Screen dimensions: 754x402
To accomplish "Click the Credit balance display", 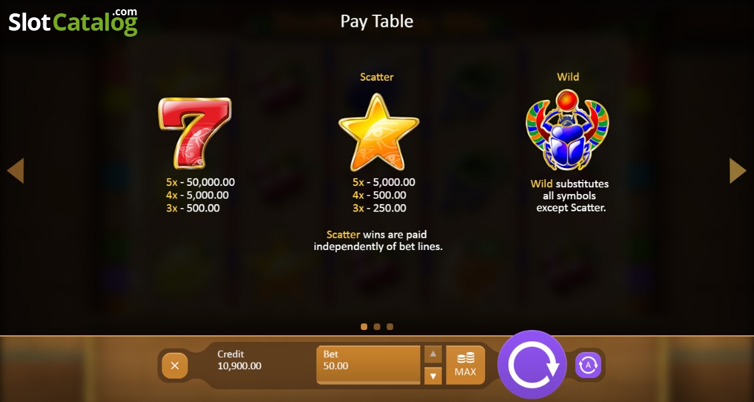I will pyautogui.click(x=240, y=360).
